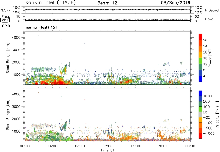The height and width of the screenshot is (152, 220).
Task: Pick the 24–28 dB orange-red power swatch
Action: click(200, 43)
